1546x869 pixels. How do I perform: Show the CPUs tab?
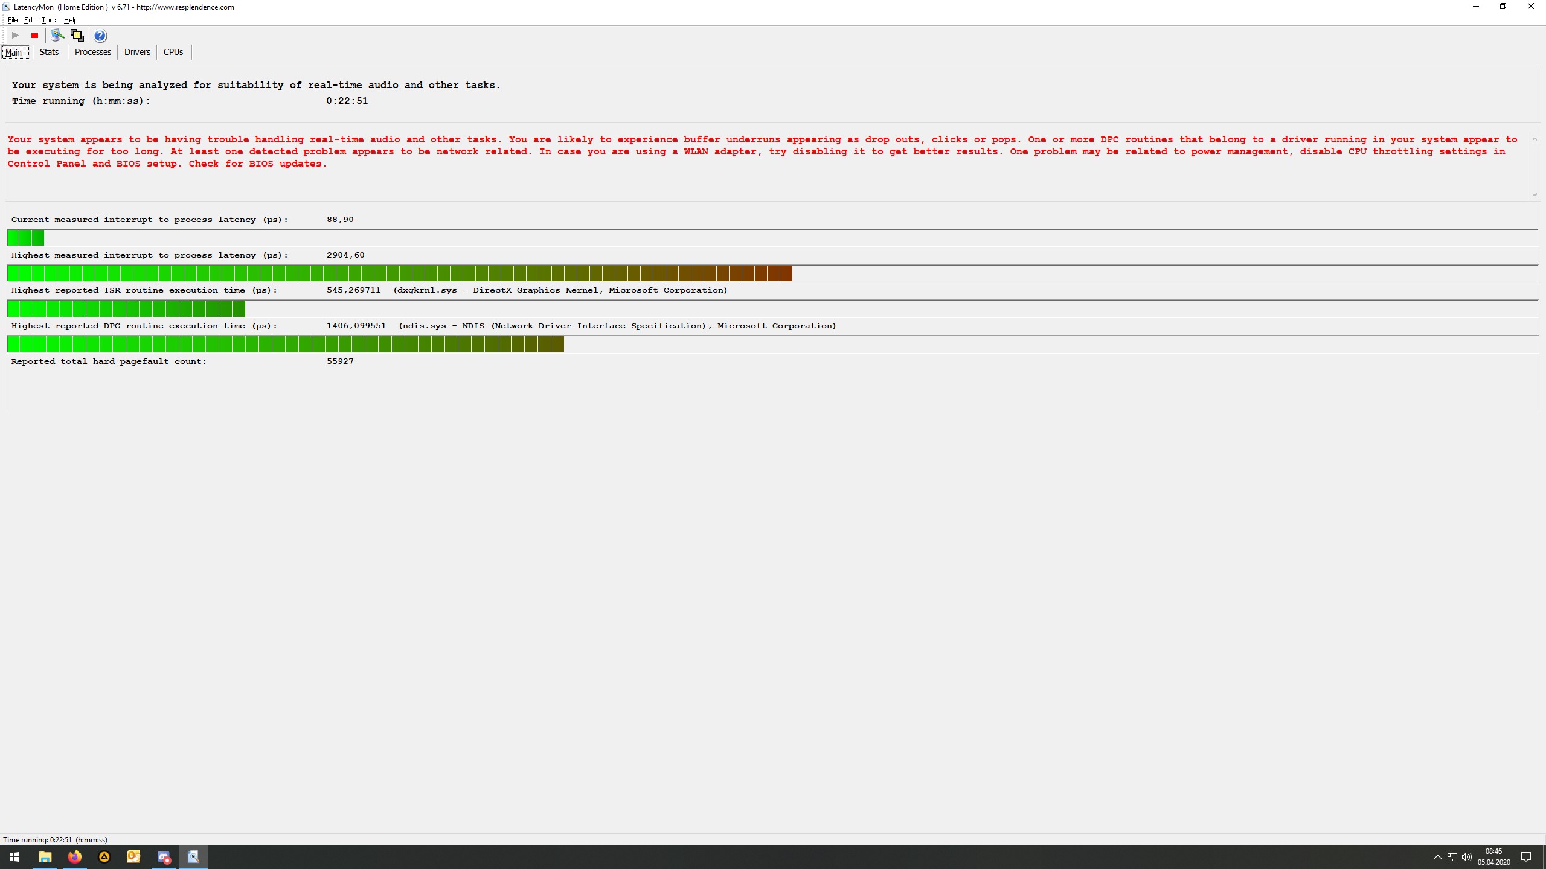[x=173, y=52]
